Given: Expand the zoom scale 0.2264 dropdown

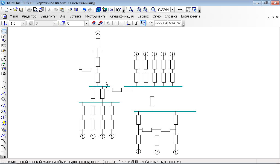Looking at the screenshot, I should pyautogui.click(x=173, y=10).
